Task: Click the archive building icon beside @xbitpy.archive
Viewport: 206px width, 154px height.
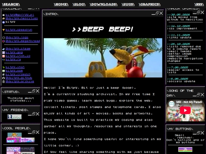Action: click(3, 82)
